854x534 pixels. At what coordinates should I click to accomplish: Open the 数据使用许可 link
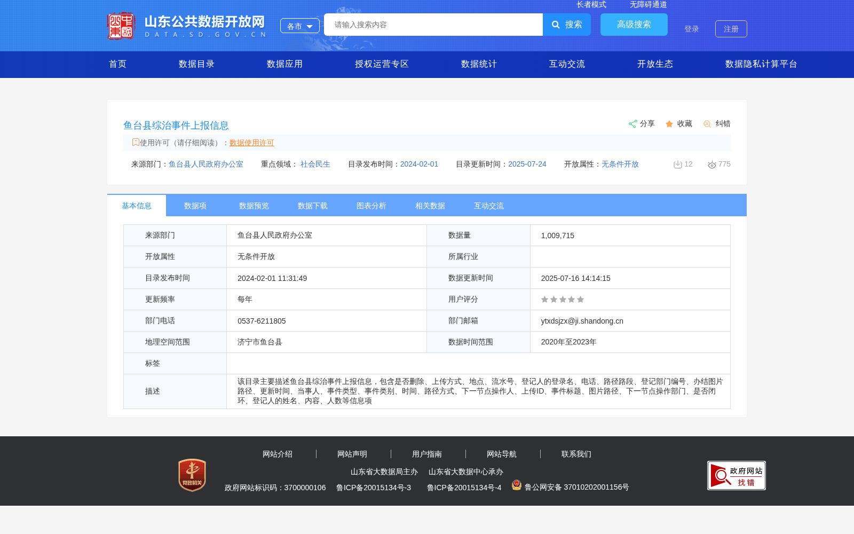[x=252, y=143]
